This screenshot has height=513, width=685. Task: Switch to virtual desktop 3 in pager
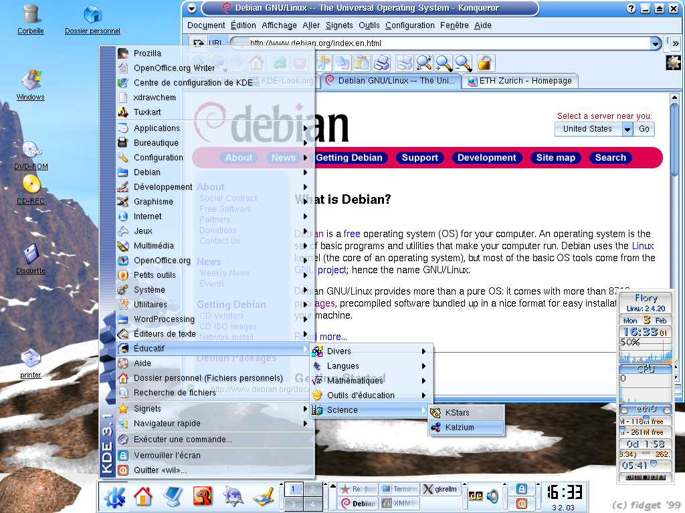tap(294, 504)
